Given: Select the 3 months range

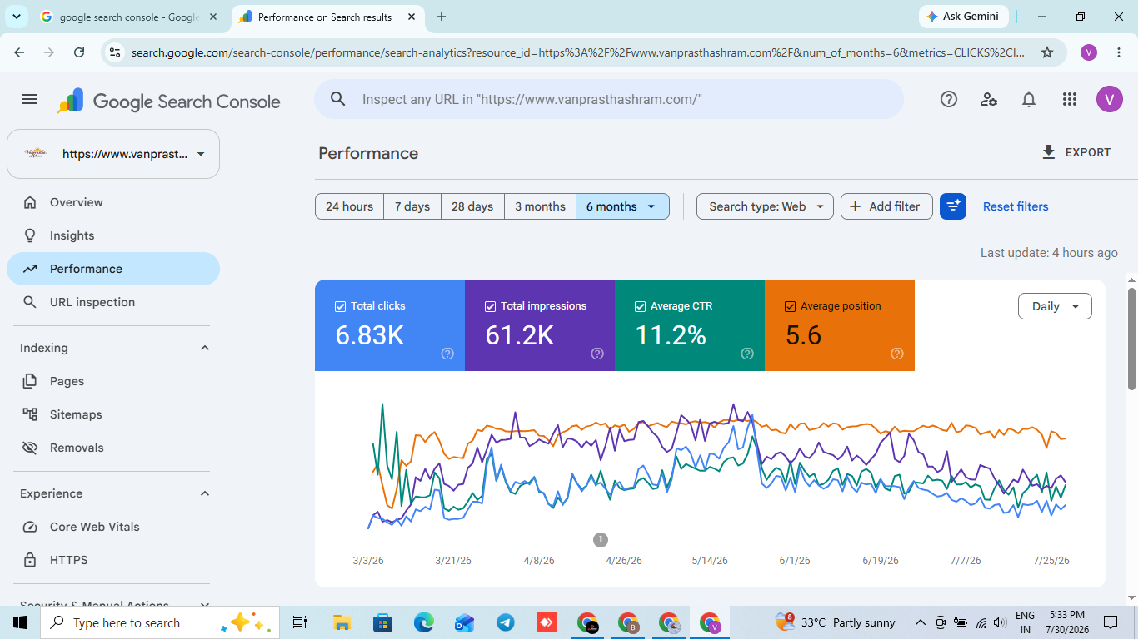Looking at the screenshot, I should (x=540, y=206).
